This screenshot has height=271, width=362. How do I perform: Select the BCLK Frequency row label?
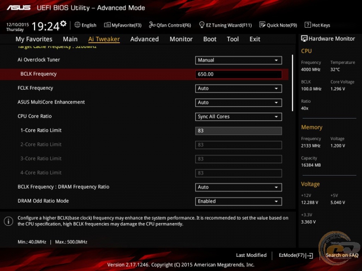(38, 74)
